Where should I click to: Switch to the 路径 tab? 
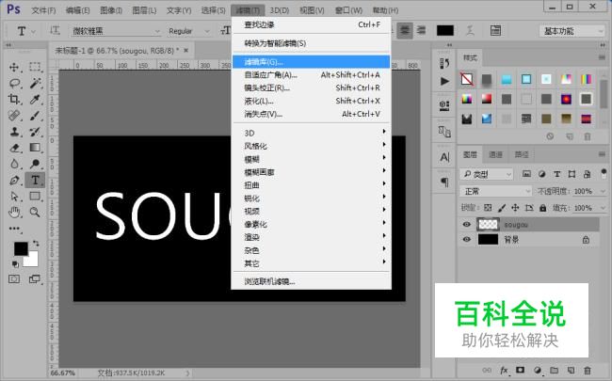click(x=521, y=155)
